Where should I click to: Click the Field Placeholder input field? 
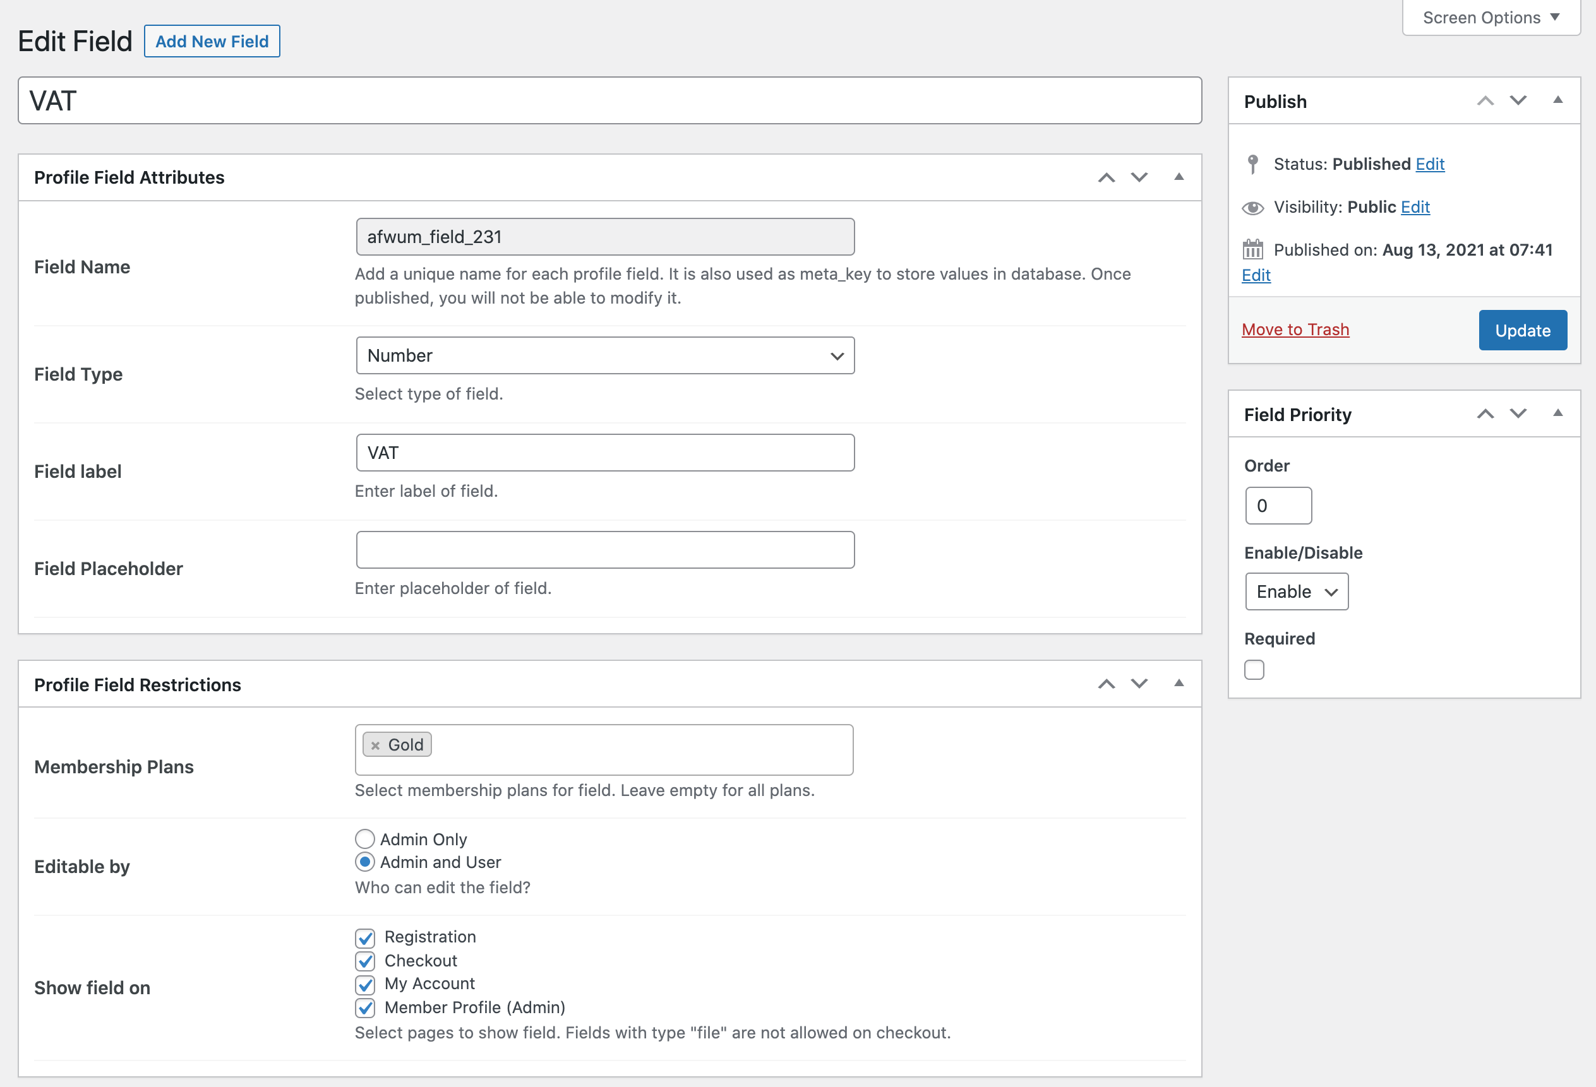click(604, 549)
